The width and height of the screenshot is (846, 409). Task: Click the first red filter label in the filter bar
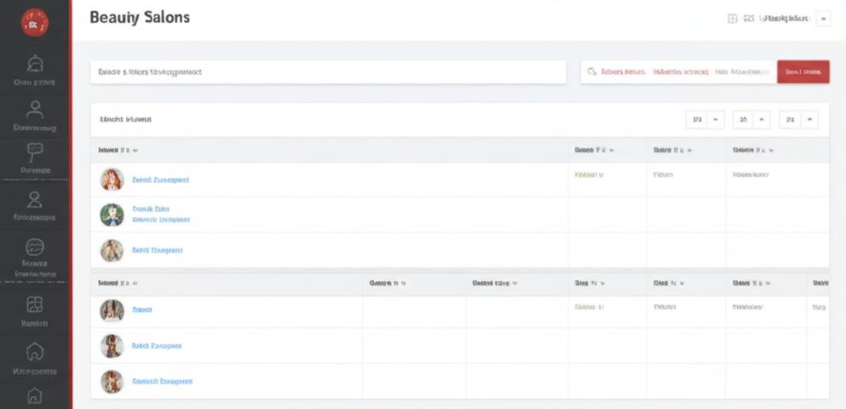coord(623,72)
